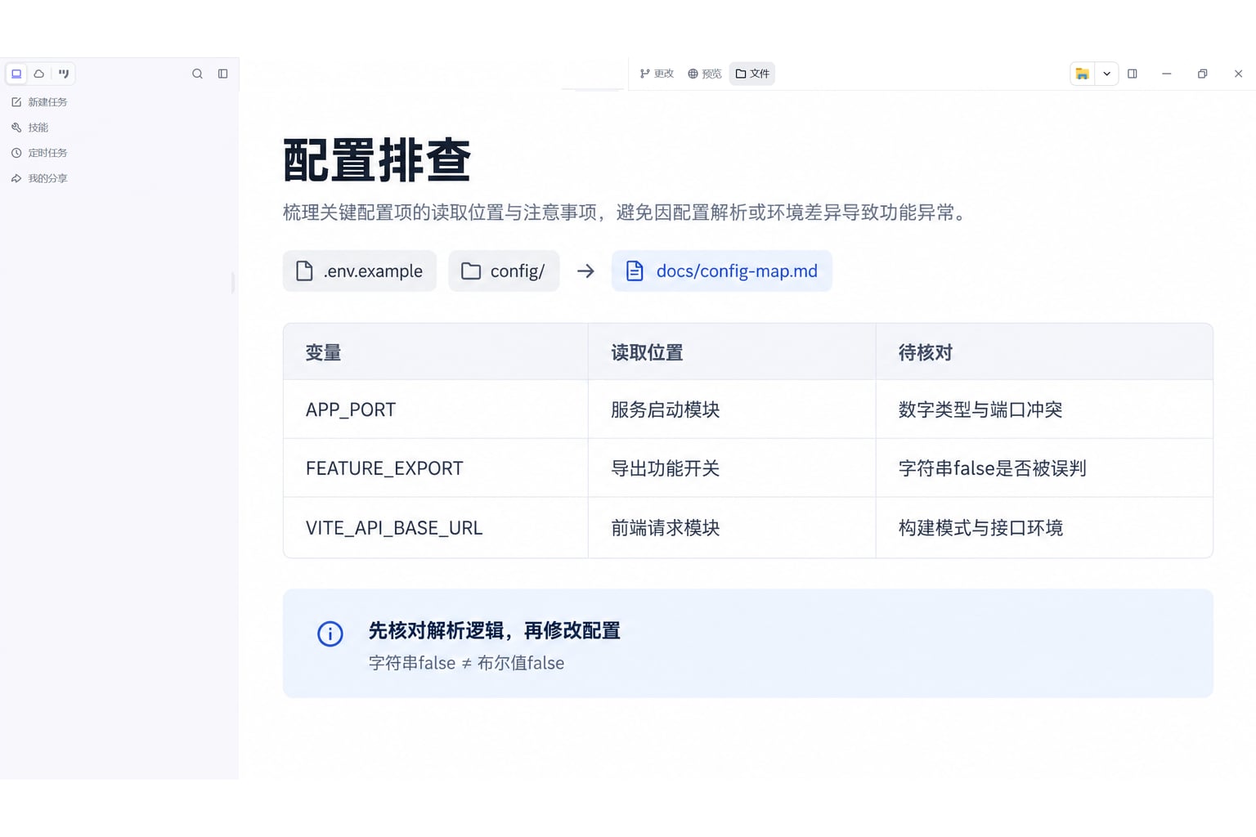Switch to the cloud mode icon

tap(39, 74)
